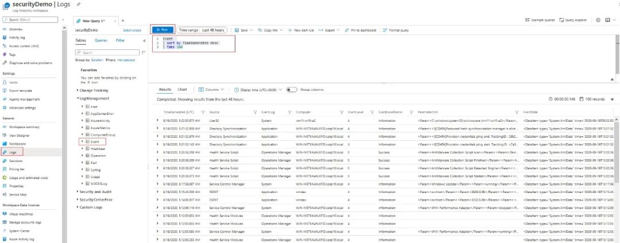Image resolution: width=620 pixels, height=243 pixels.
Task: Filter the EventLevel column
Action: pos(373,113)
